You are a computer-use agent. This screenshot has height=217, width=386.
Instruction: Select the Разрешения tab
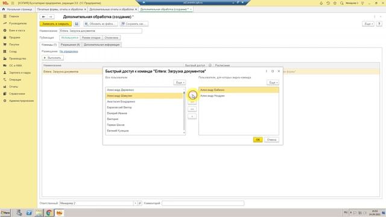pyautogui.click(x=70, y=45)
